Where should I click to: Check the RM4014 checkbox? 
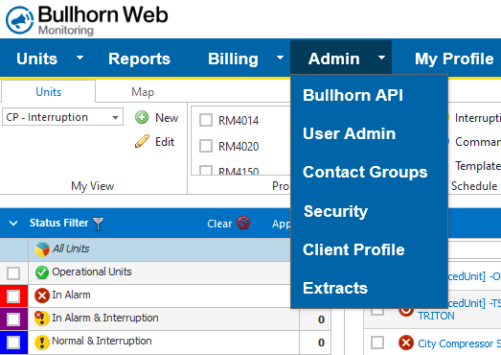tap(206, 120)
